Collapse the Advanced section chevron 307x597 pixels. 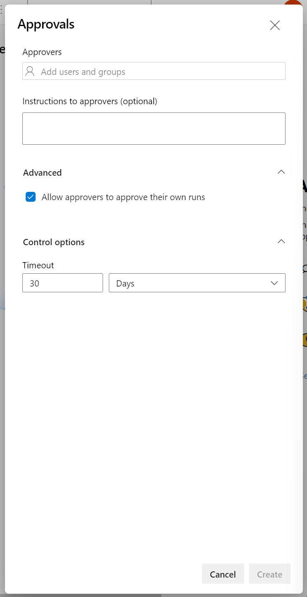point(281,172)
